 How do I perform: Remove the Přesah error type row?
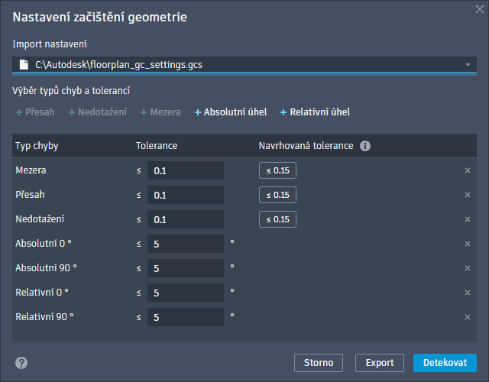pos(468,195)
